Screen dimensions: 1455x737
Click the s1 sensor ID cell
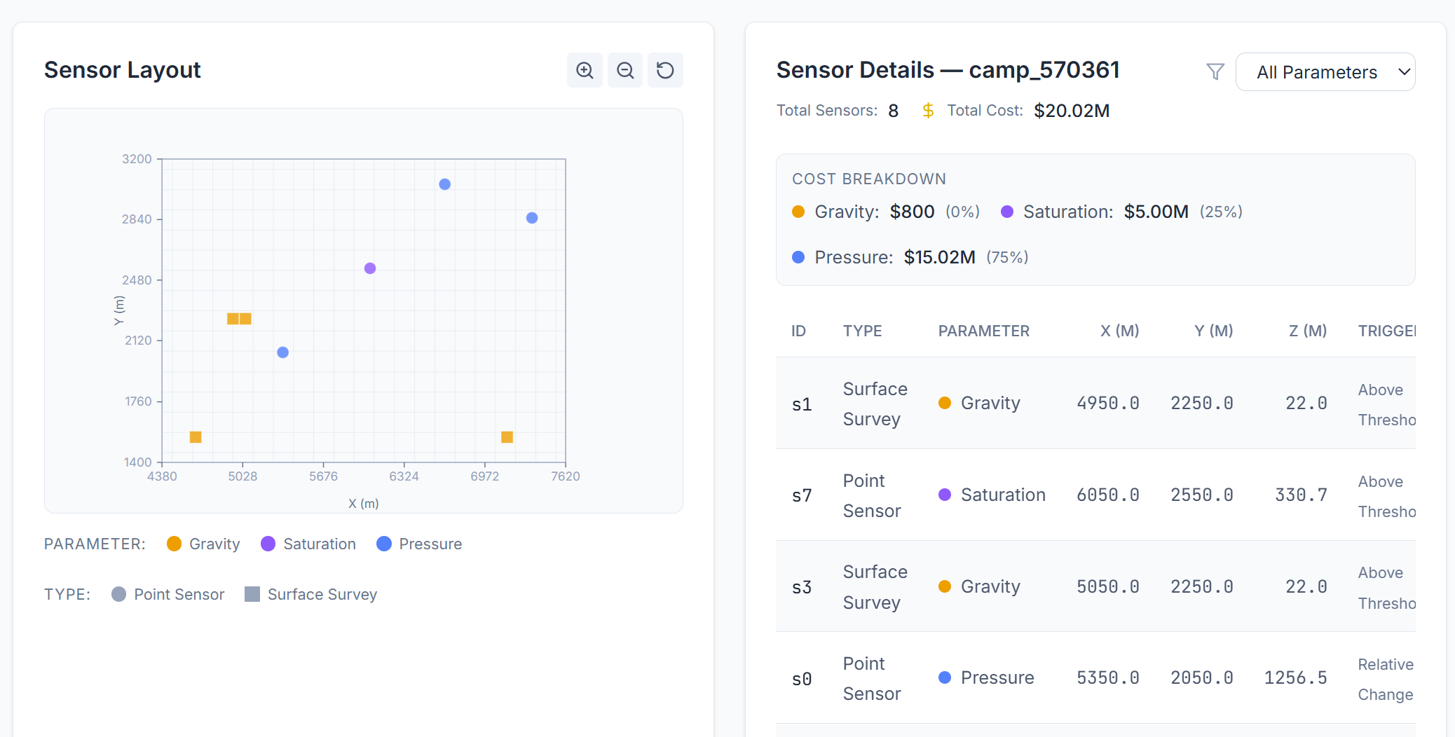[x=802, y=404]
